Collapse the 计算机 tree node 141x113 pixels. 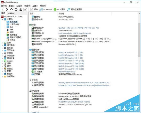coord(2,19)
